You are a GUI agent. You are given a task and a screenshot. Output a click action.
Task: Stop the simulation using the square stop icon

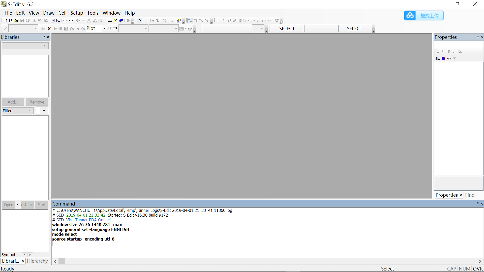point(60,28)
